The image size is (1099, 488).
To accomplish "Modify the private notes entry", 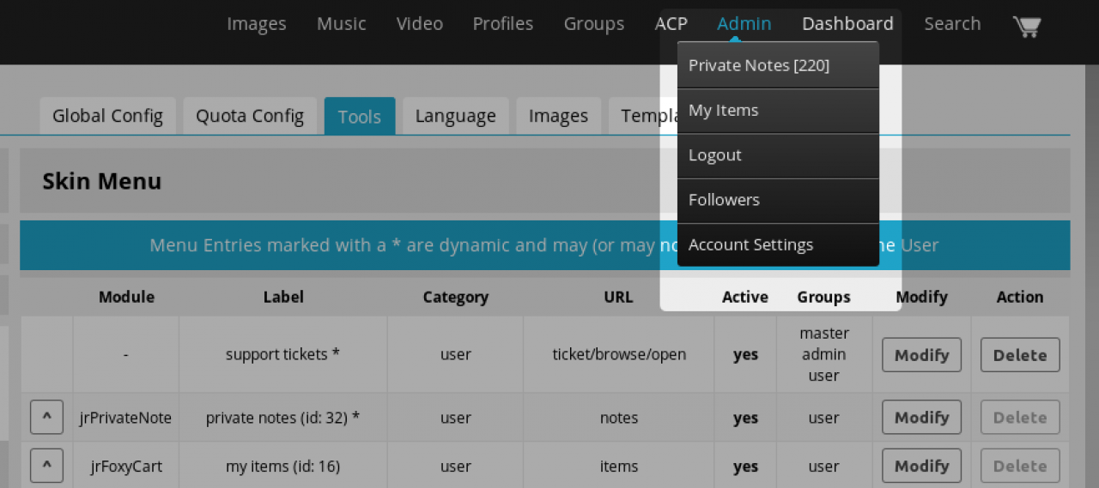I will (921, 418).
